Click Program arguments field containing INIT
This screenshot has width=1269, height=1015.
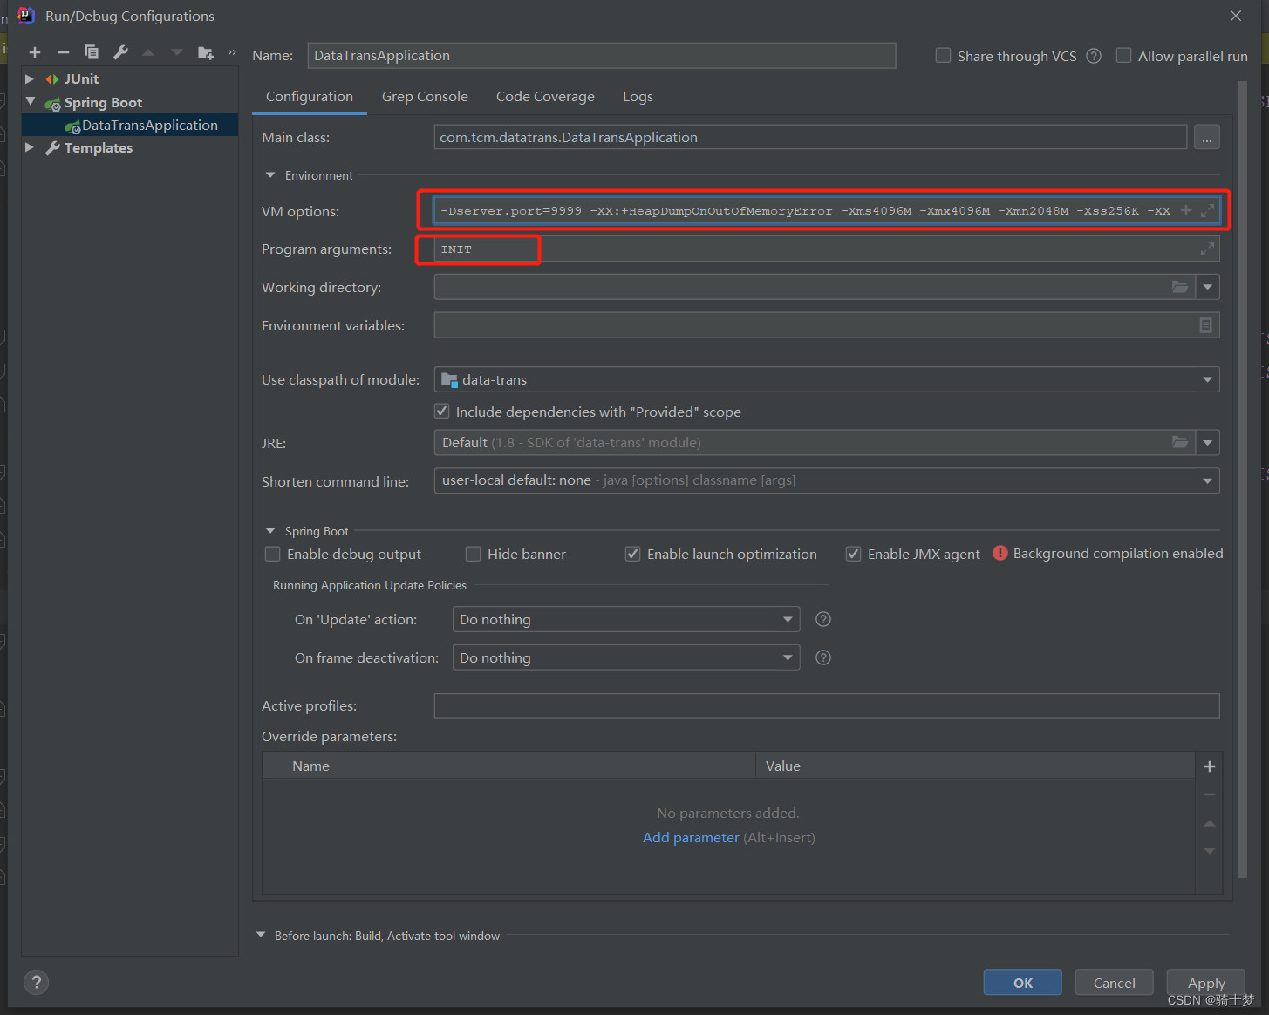pos(827,249)
